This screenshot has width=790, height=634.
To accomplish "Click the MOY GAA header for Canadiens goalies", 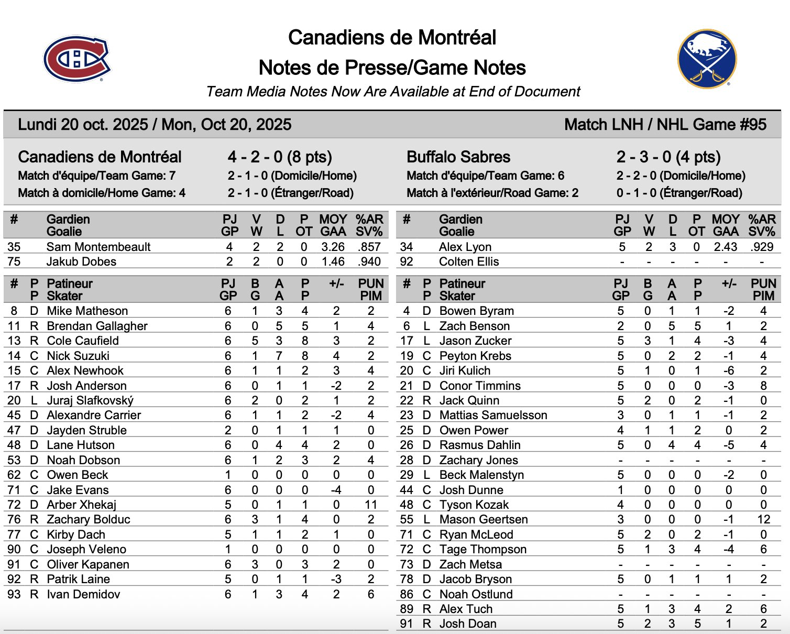I will 333,225.
